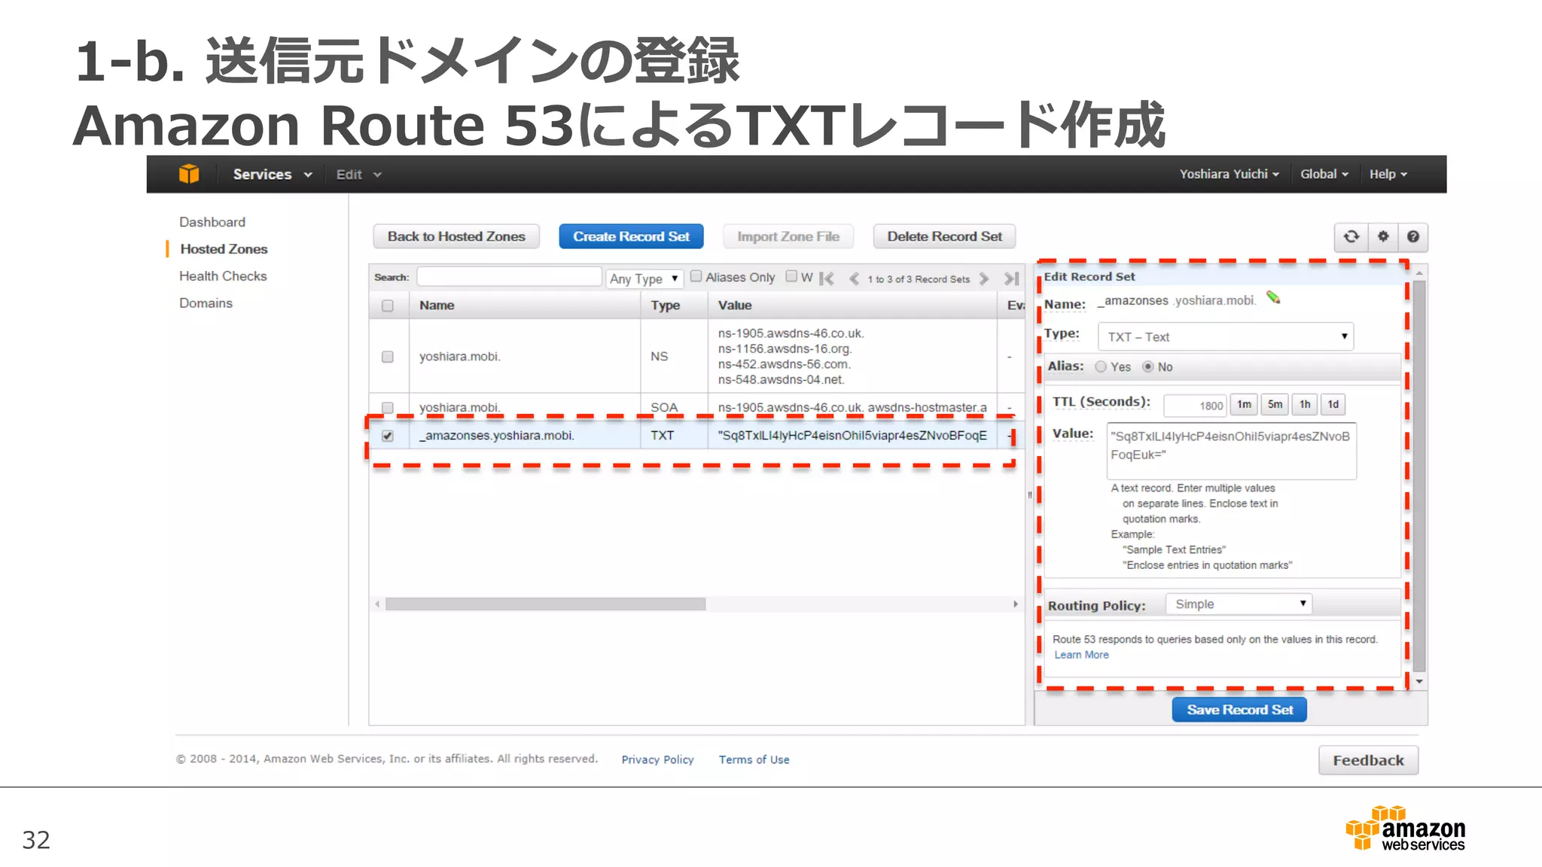
Task: Open the Global region dropdown
Action: [1324, 174]
